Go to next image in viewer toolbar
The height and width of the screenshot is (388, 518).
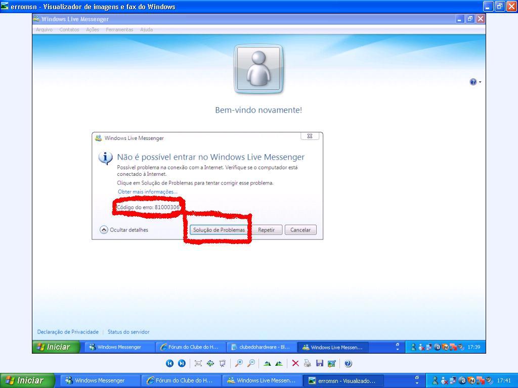click(x=182, y=363)
